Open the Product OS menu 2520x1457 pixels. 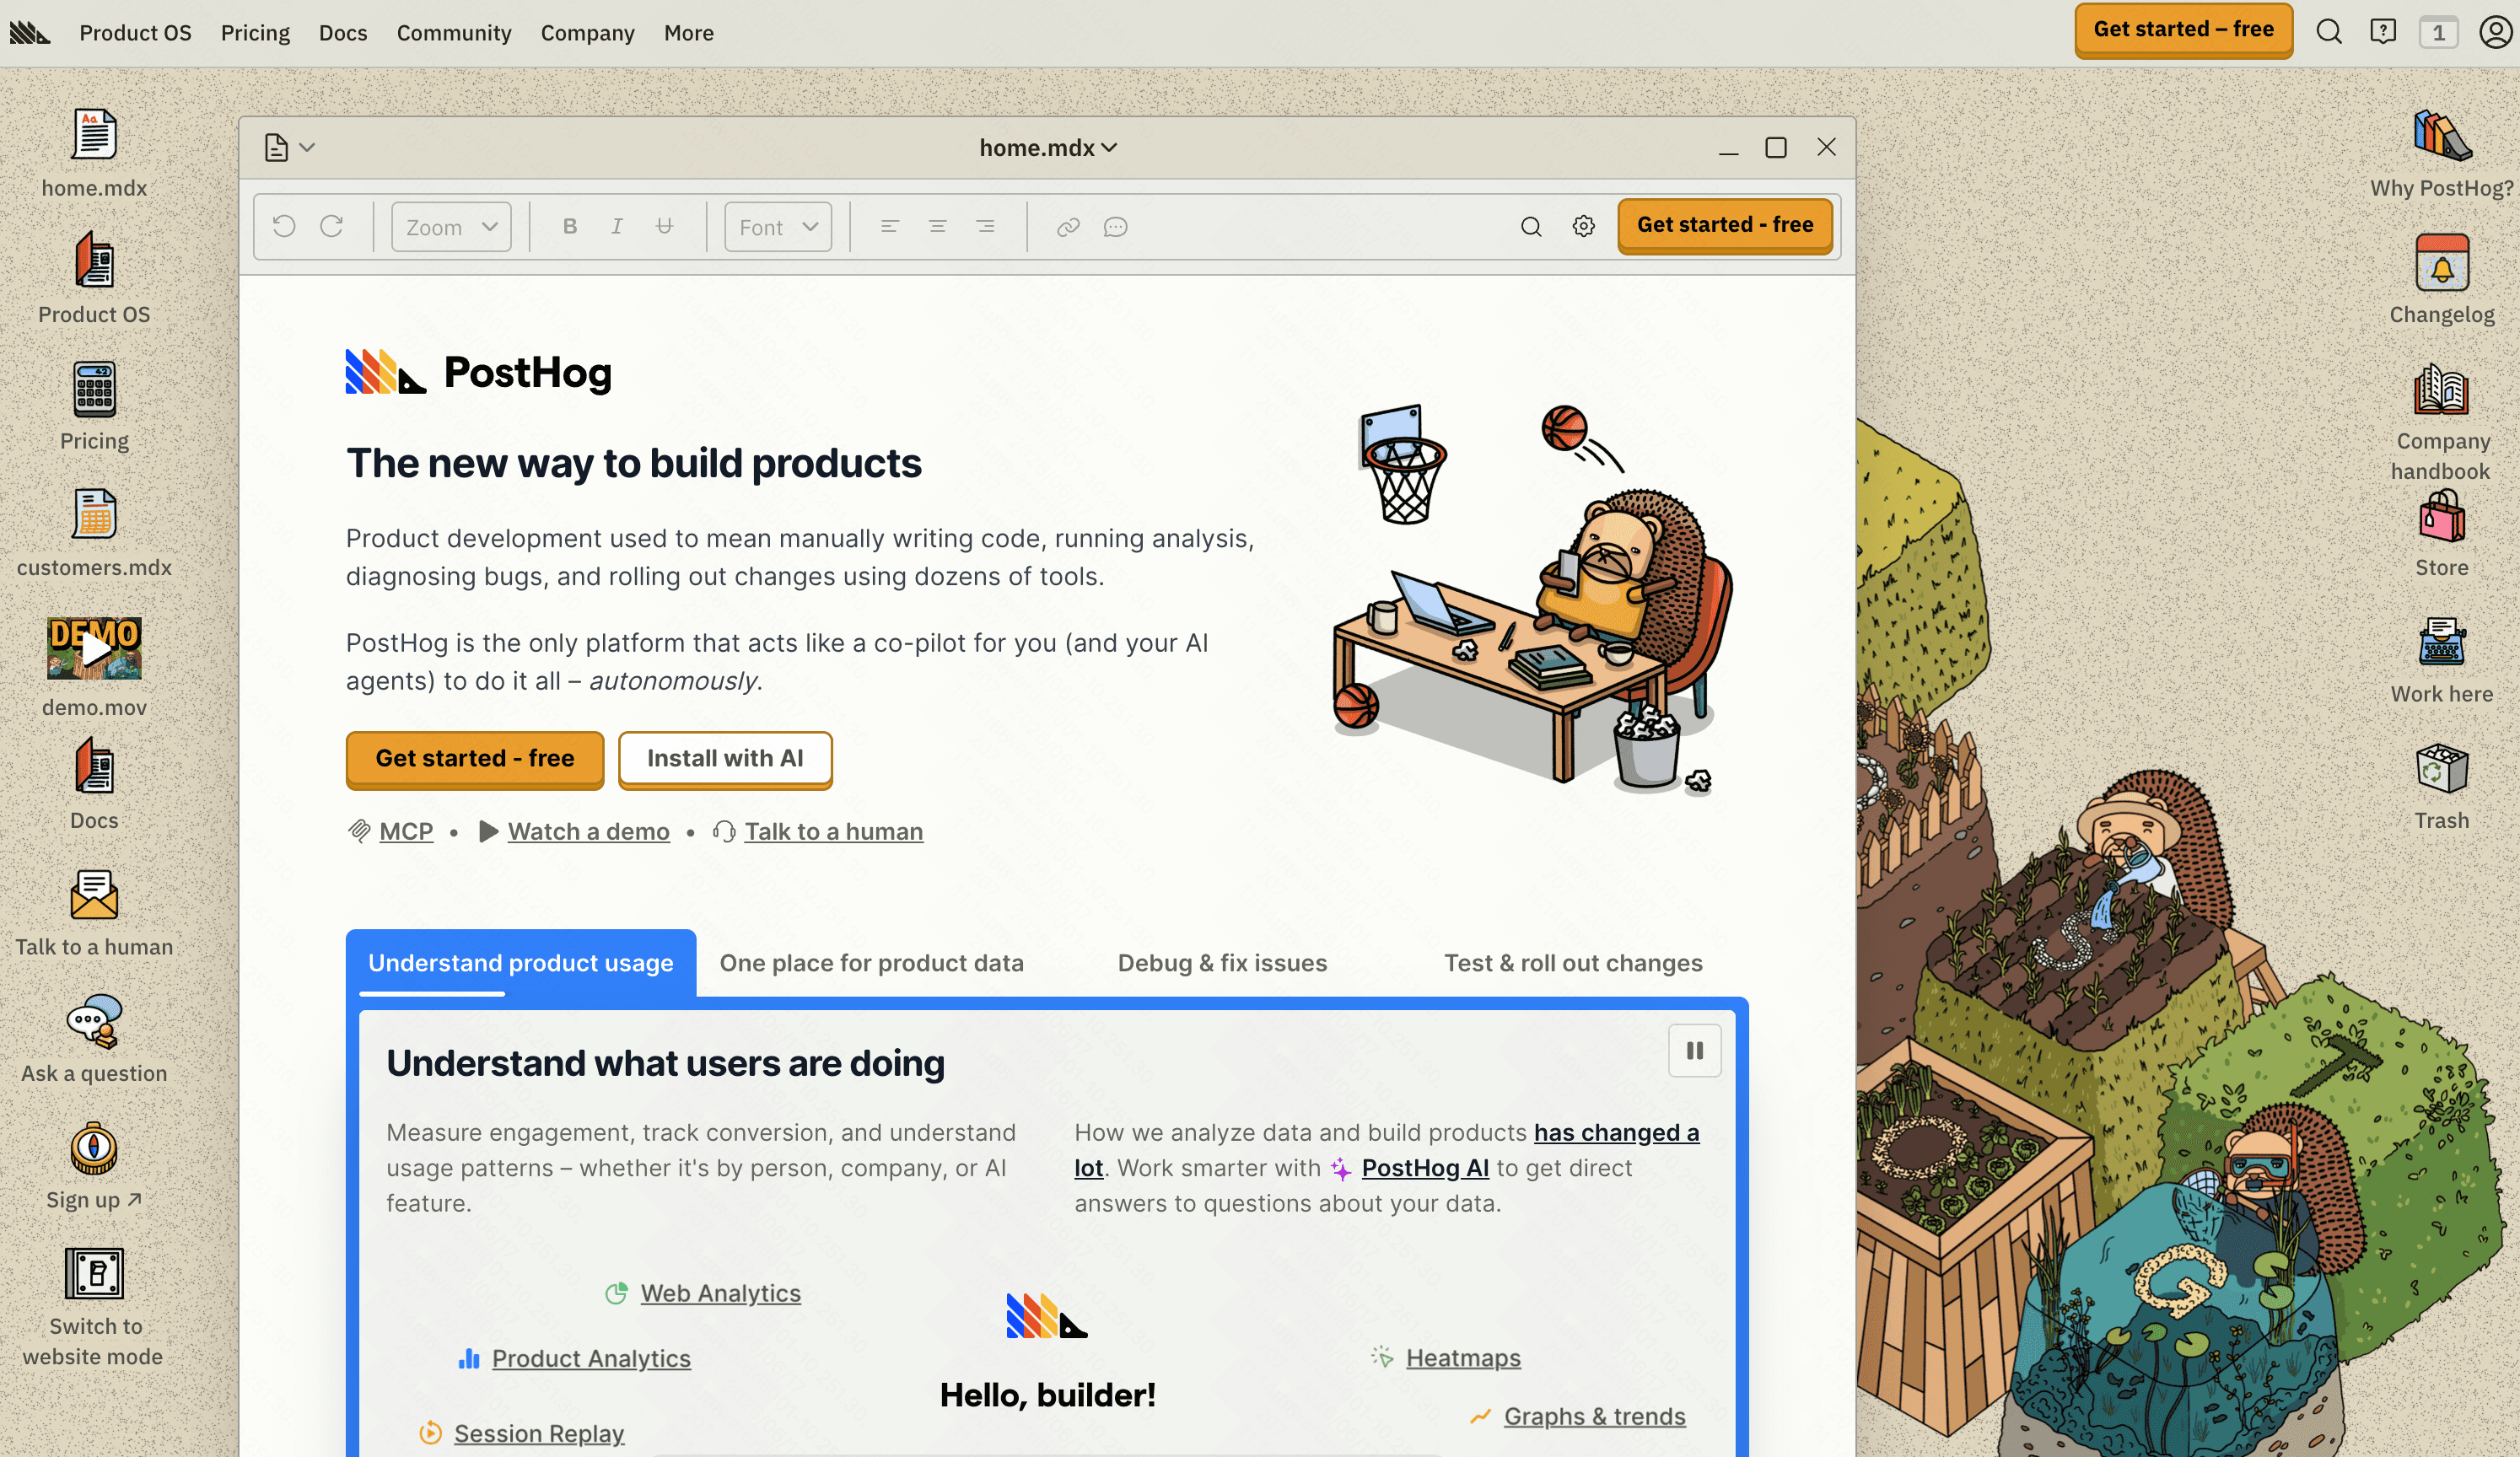click(135, 33)
